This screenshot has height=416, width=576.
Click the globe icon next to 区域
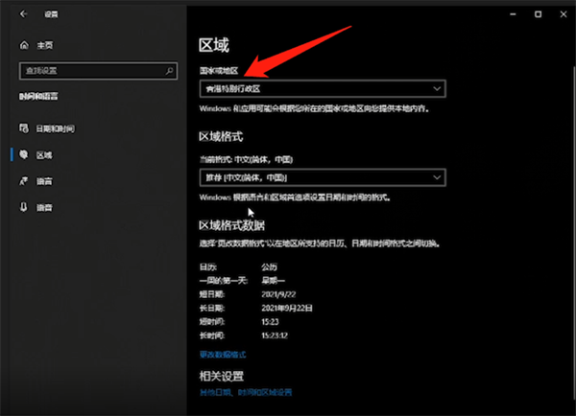[24, 154]
